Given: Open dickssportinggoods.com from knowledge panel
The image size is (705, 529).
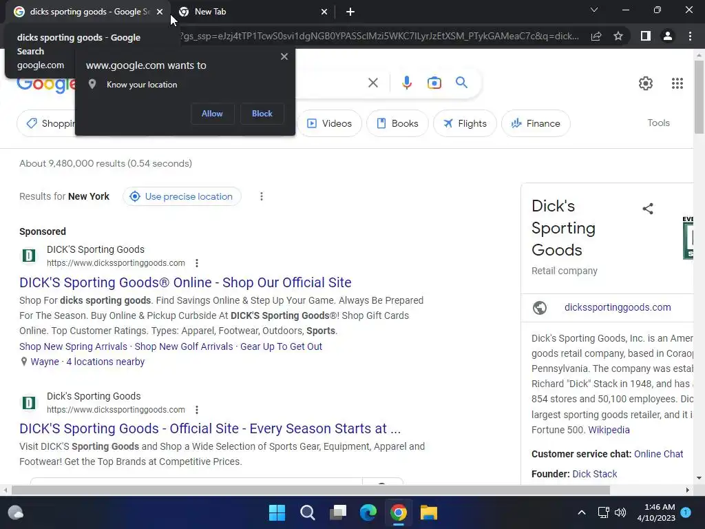Looking at the screenshot, I should click(618, 307).
